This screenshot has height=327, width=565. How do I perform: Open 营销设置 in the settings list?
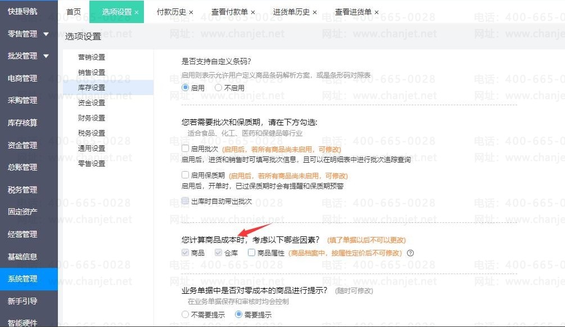click(92, 57)
